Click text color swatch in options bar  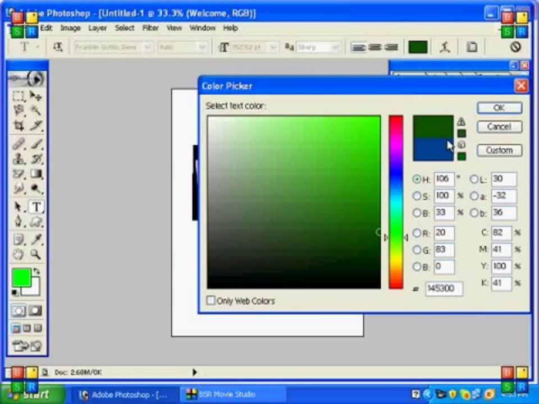click(x=418, y=47)
